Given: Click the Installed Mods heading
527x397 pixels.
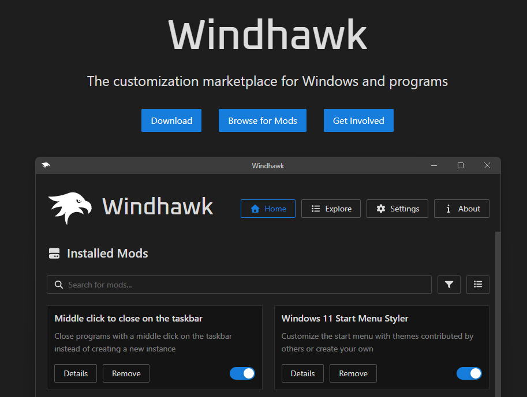Looking at the screenshot, I should point(107,254).
